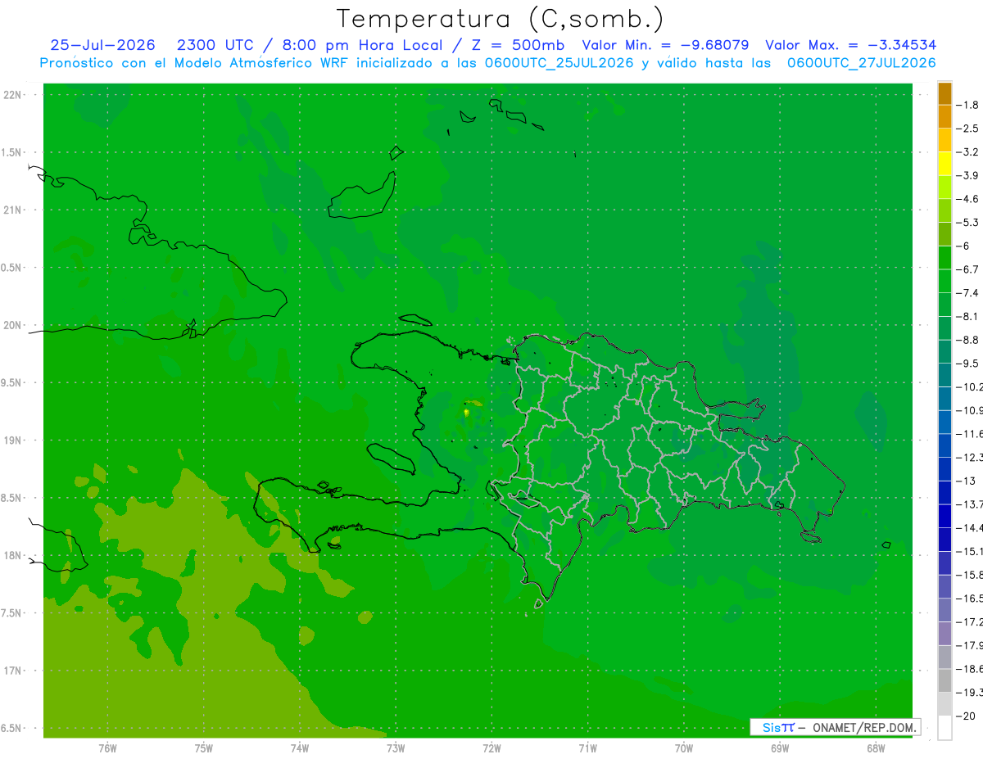The width and height of the screenshot is (983, 759).
Task: Pick the gray swatch between -18.6 and -19.3
Action: pyautogui.click(x=944, y=680)
